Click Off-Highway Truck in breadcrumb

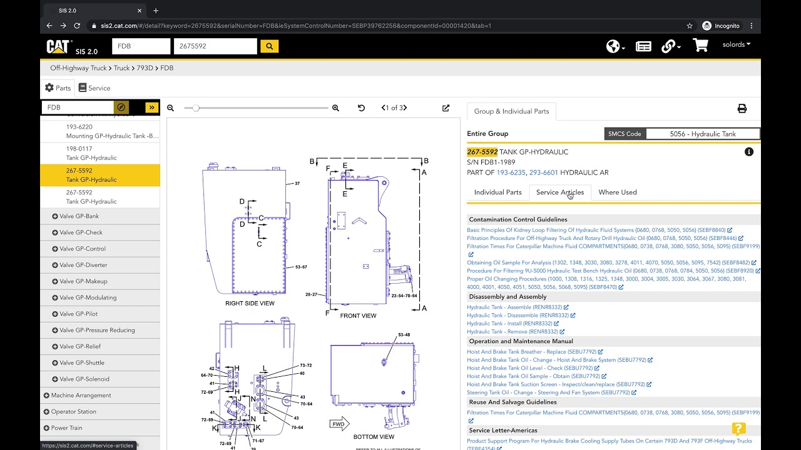click(78, 68)
